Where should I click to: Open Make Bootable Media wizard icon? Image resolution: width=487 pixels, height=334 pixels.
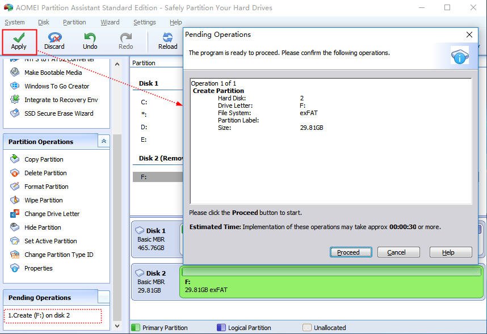tap(15, 72)
